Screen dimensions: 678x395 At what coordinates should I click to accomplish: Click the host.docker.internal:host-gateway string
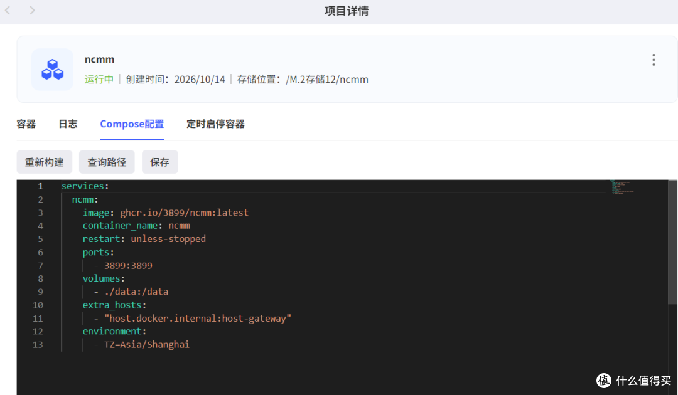tap(198, 318)
